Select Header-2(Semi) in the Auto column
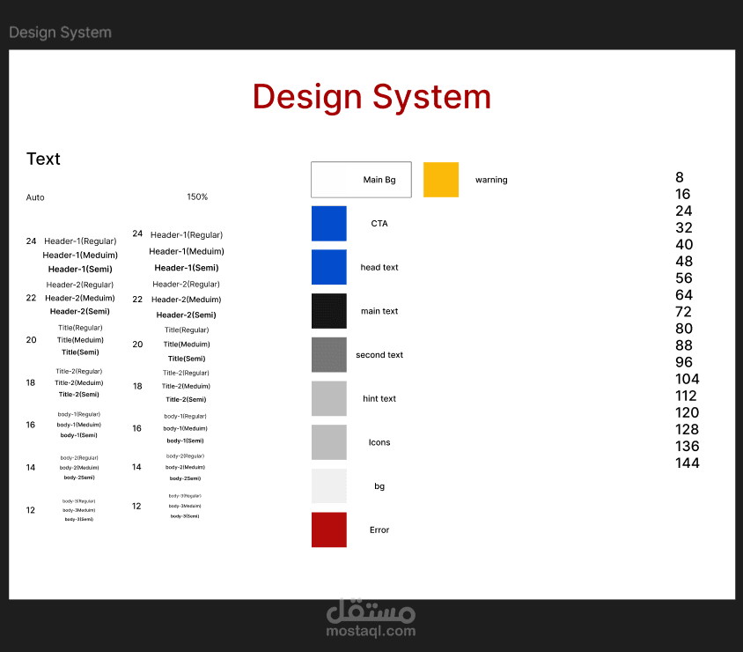743x652 pixels. click(79, 312)
